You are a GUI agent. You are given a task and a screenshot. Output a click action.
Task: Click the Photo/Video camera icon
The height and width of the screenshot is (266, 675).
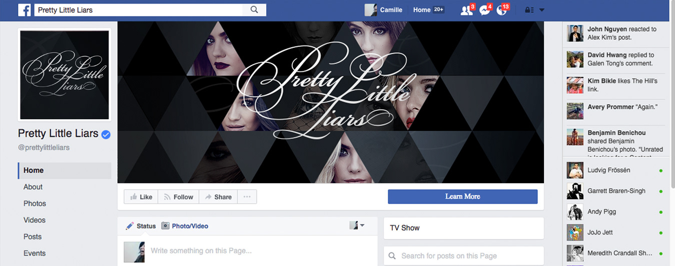165,226
